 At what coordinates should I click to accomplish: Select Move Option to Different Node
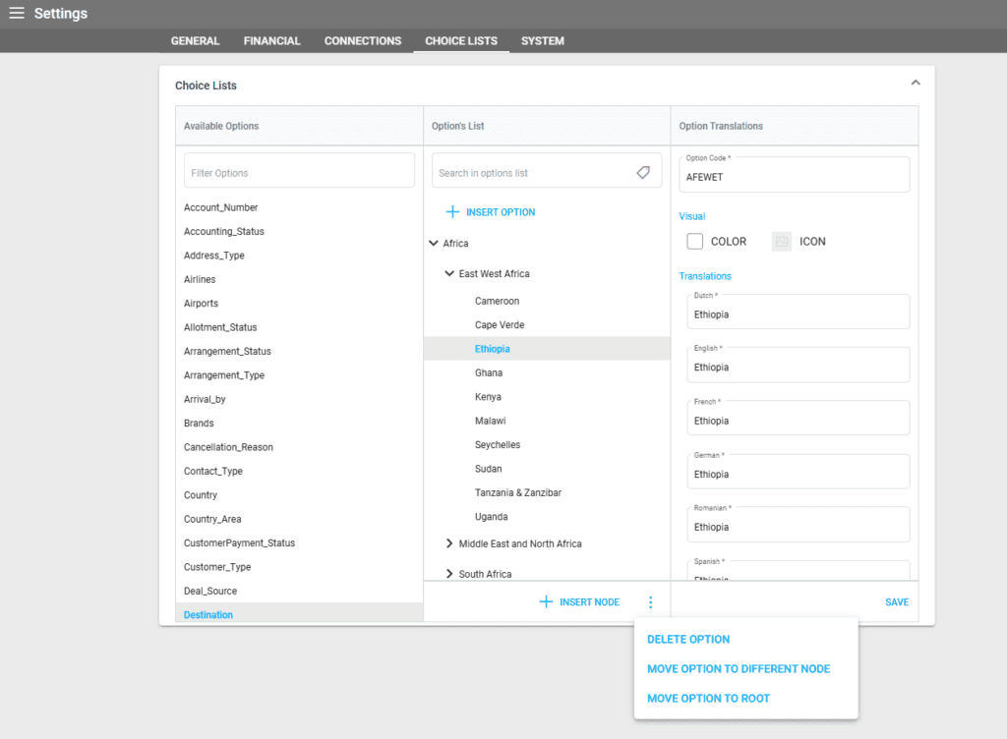pos(739,669)
